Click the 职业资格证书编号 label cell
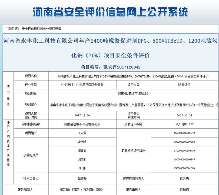Viewport: 219px width, 195px height. [x=134, y=151]
